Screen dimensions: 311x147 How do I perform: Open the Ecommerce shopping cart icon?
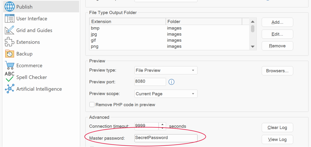(9, 65)
